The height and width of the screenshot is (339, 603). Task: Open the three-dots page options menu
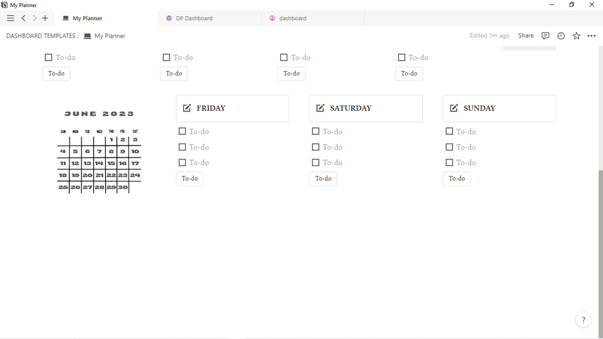click(591, 36)
